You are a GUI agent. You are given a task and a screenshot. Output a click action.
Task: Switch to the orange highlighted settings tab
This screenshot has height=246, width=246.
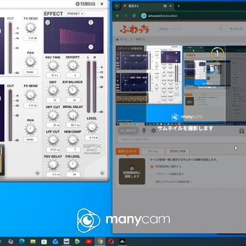pos(128,151)
